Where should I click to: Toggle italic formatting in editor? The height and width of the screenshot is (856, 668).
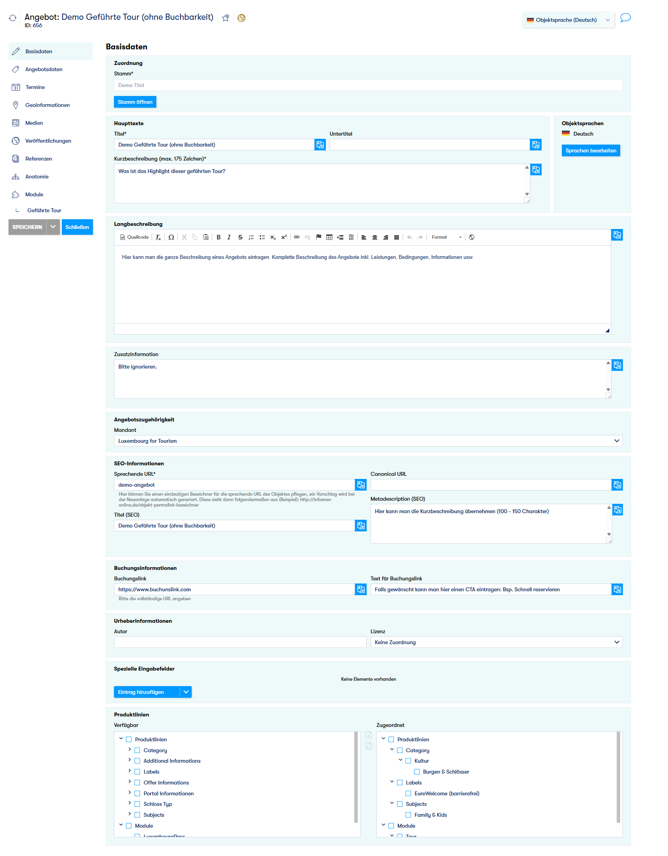pyautogui.click(x=229, y=237)
